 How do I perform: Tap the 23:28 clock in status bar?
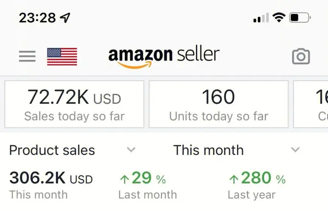pos(37,18)
